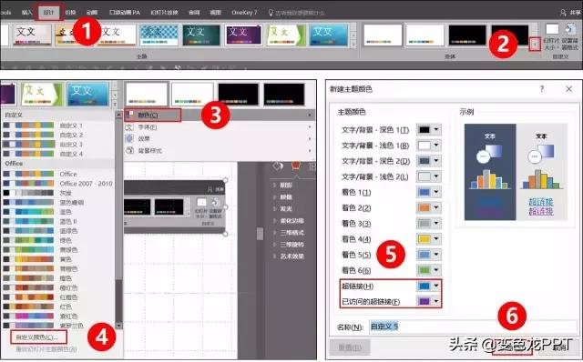Click the 字体 menu row icon
This screenshot has width=583, height=362.
click(x=129, y=127)
